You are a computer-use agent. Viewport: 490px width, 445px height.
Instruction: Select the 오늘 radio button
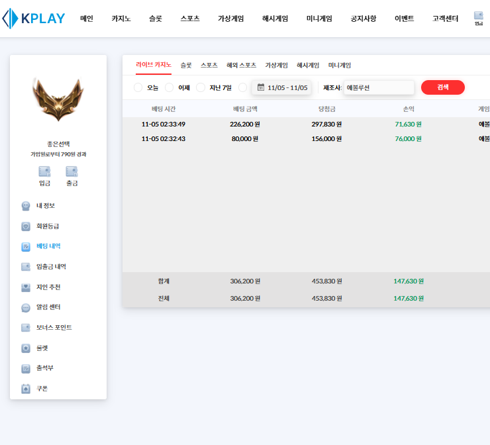(x=138, y=87)
